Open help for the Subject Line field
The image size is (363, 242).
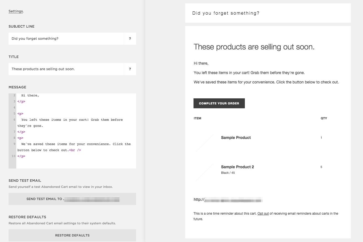pos(130,39)
